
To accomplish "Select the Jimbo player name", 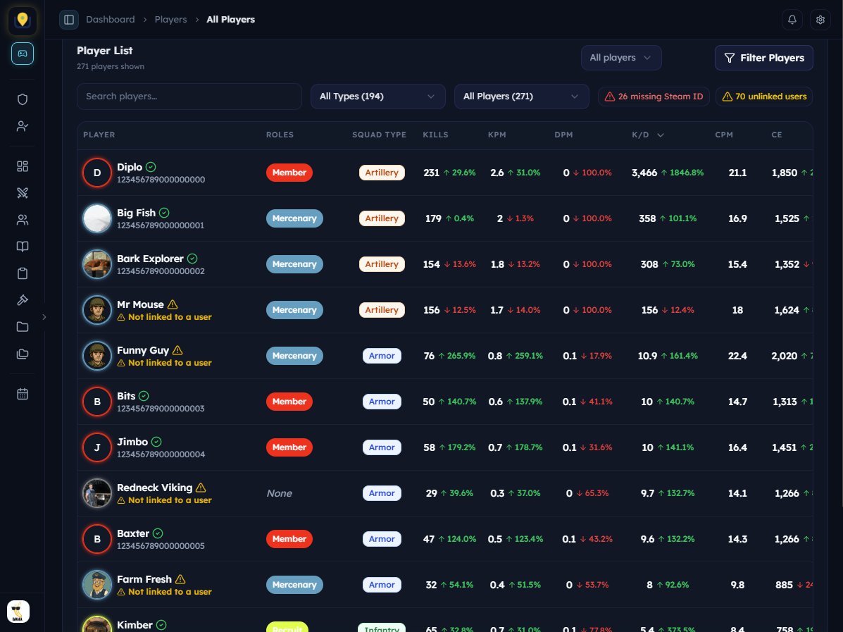I will [132, 442].
